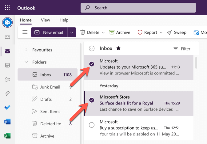Uncheck the Microsoft 365 updates email
Viewport: 207px width, 144px height.
click(x=91, y=64)
